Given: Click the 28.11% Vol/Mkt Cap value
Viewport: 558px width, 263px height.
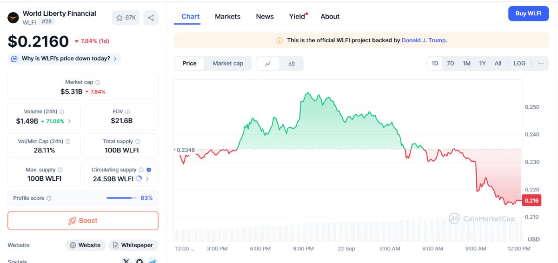Looking at the screenshot, I should coord(44,150).
